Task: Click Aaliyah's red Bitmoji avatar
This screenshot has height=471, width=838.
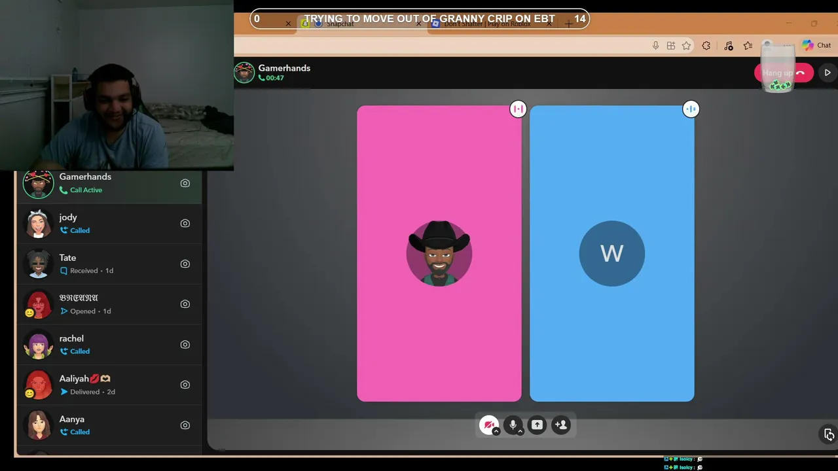Action: coord(38,385)
